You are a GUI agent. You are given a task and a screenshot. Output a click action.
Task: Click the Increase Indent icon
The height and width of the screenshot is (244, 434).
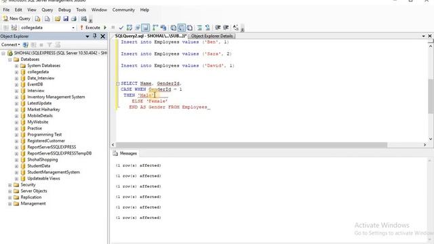(226, 28)
